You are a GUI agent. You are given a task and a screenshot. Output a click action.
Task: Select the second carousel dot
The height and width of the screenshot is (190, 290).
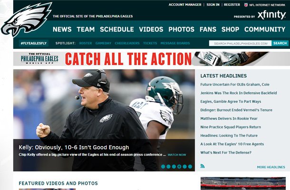click(168, 167)
